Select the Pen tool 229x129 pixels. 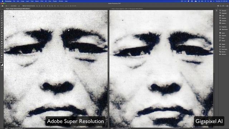click(2, 46)
